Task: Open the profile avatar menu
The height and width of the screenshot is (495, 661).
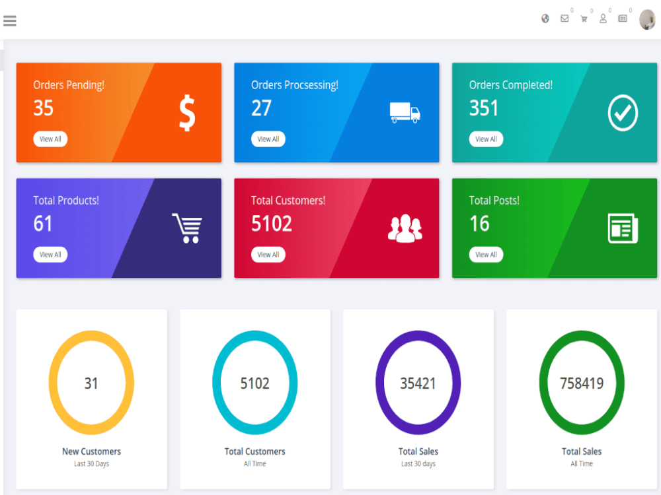Action: point(647,19)
